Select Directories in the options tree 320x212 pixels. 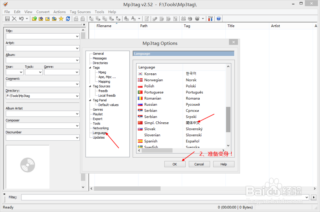pos(100,63)
